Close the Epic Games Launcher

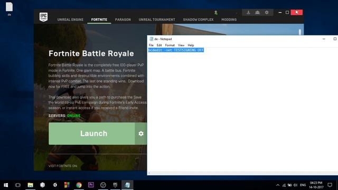click(x=297, y=13)
